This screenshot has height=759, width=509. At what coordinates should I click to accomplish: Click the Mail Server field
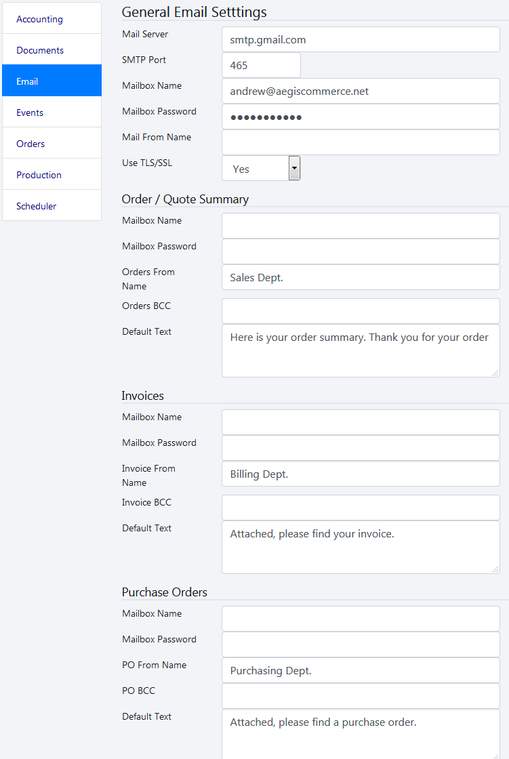361,39
